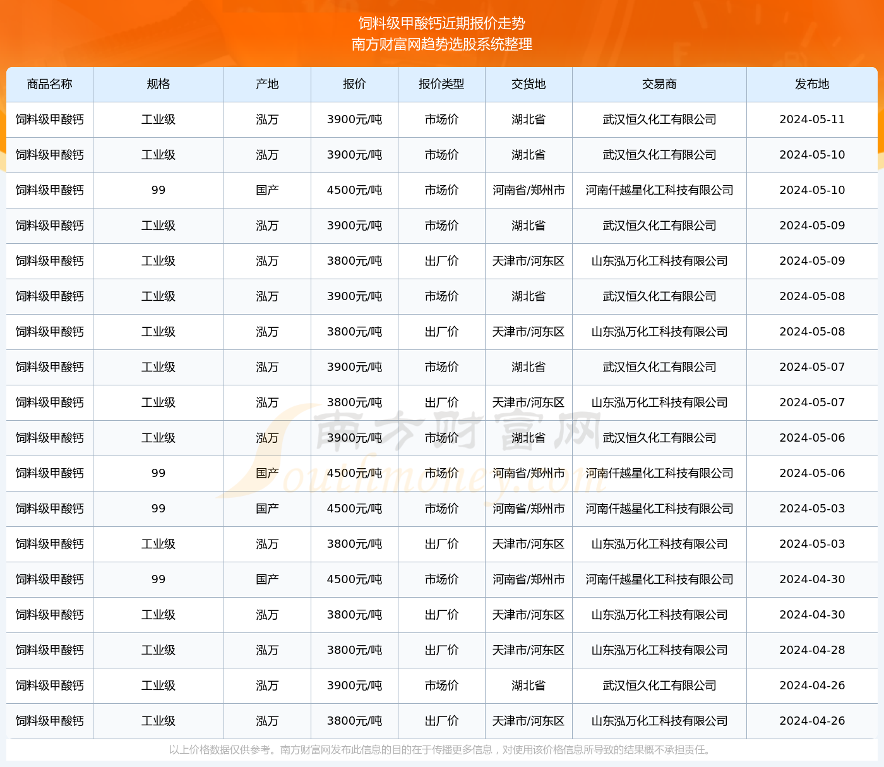884x767 pixels.
Task: Click 饲料级甲酸钙 in the 2024-05-11 row
Action: pos(50,119)
